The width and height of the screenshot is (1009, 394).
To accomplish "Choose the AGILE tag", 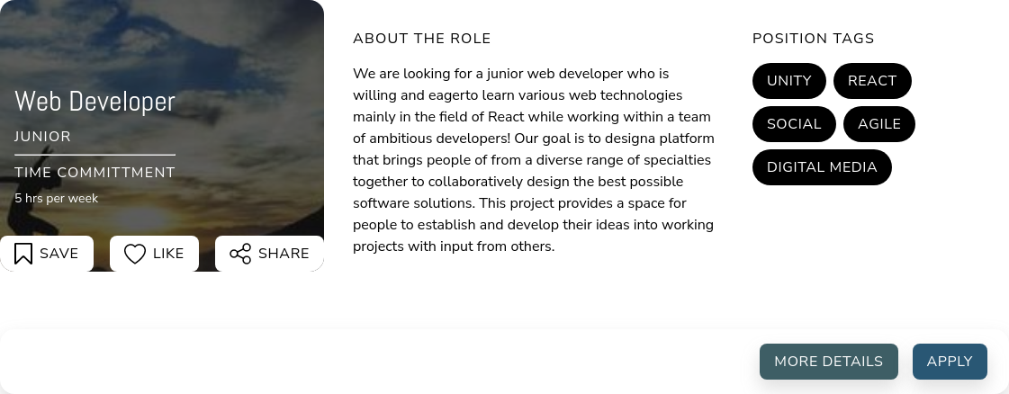I will point(879,124).
